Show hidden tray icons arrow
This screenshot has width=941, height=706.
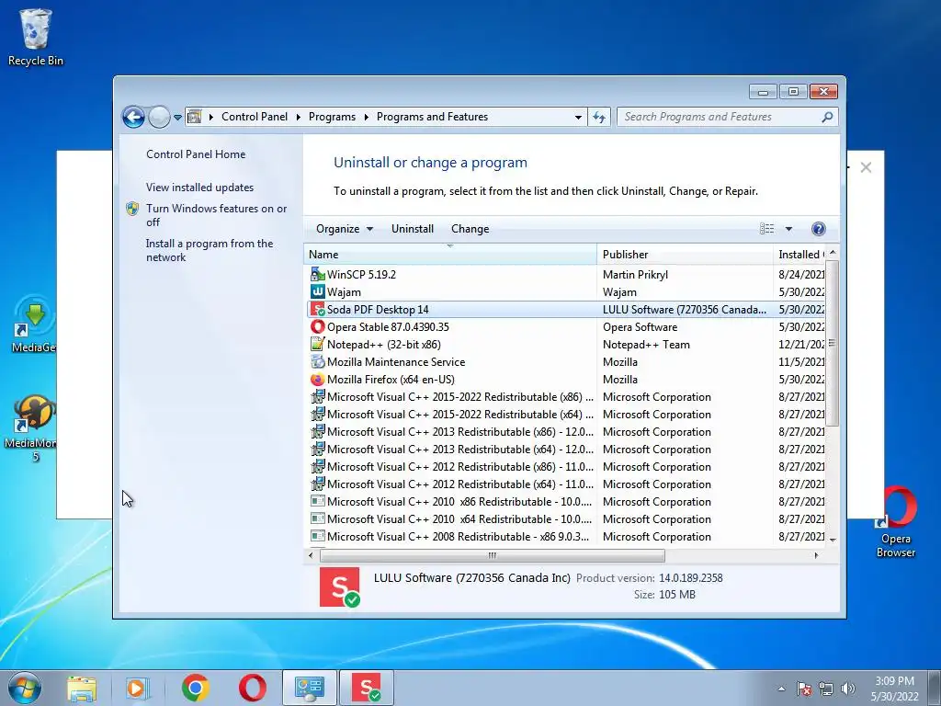pyautogui.click(x=781, y=689)
